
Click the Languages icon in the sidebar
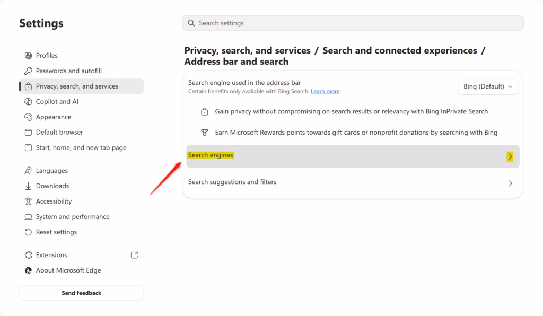coord(28,171)
